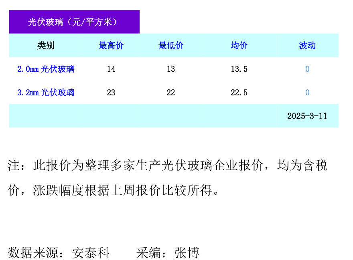Click the fluctuation 0 for 3.2mm glass
The width and height of the screenshot is (353, 260).
(x=307, y=93)
